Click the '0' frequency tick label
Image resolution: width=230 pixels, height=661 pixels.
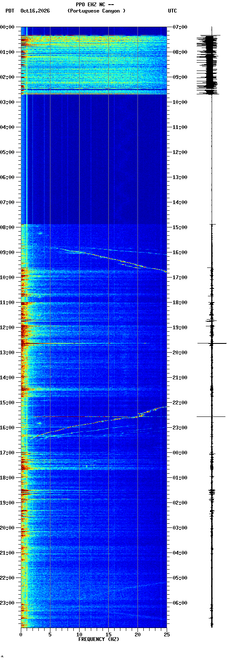pyautogui.click(x=21, y=635)
